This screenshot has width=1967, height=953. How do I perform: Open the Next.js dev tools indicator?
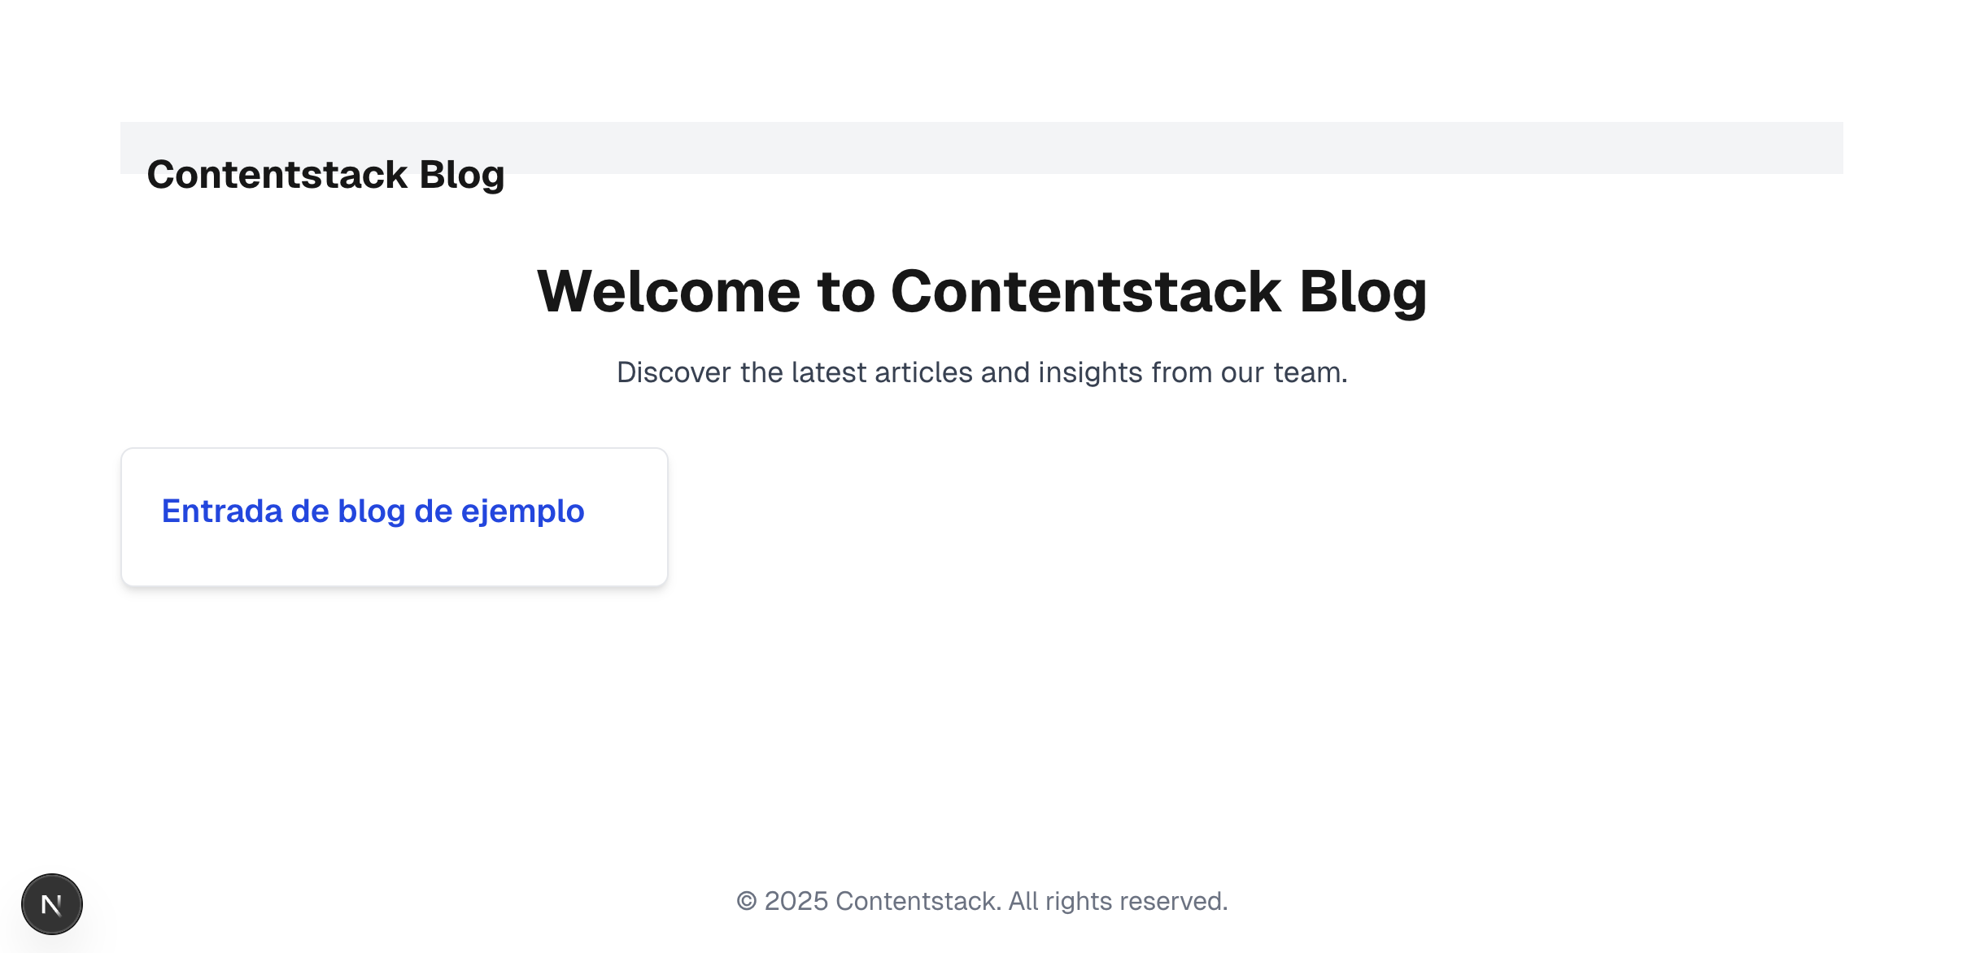[52, 904]
